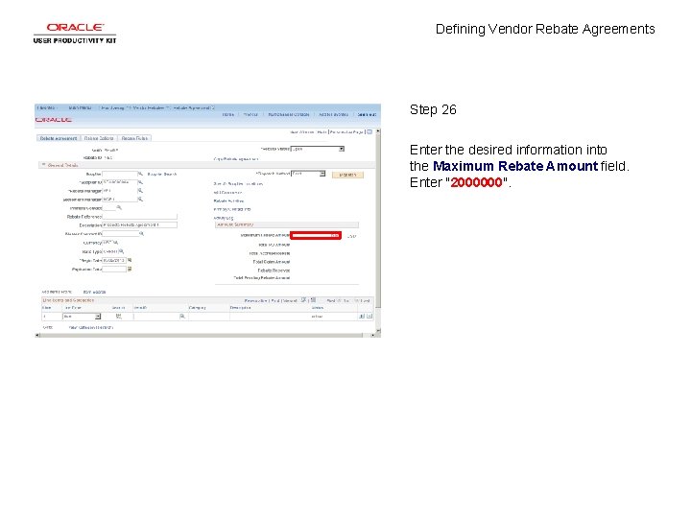The height and width of the screenshot is (518, 691).
Task: Open the calendar icon beside Begin Date
Action: pos(130,260)
